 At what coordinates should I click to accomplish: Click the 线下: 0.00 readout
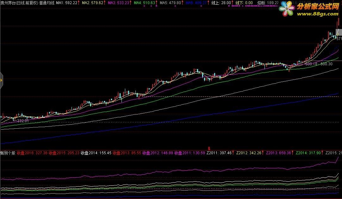244,3
